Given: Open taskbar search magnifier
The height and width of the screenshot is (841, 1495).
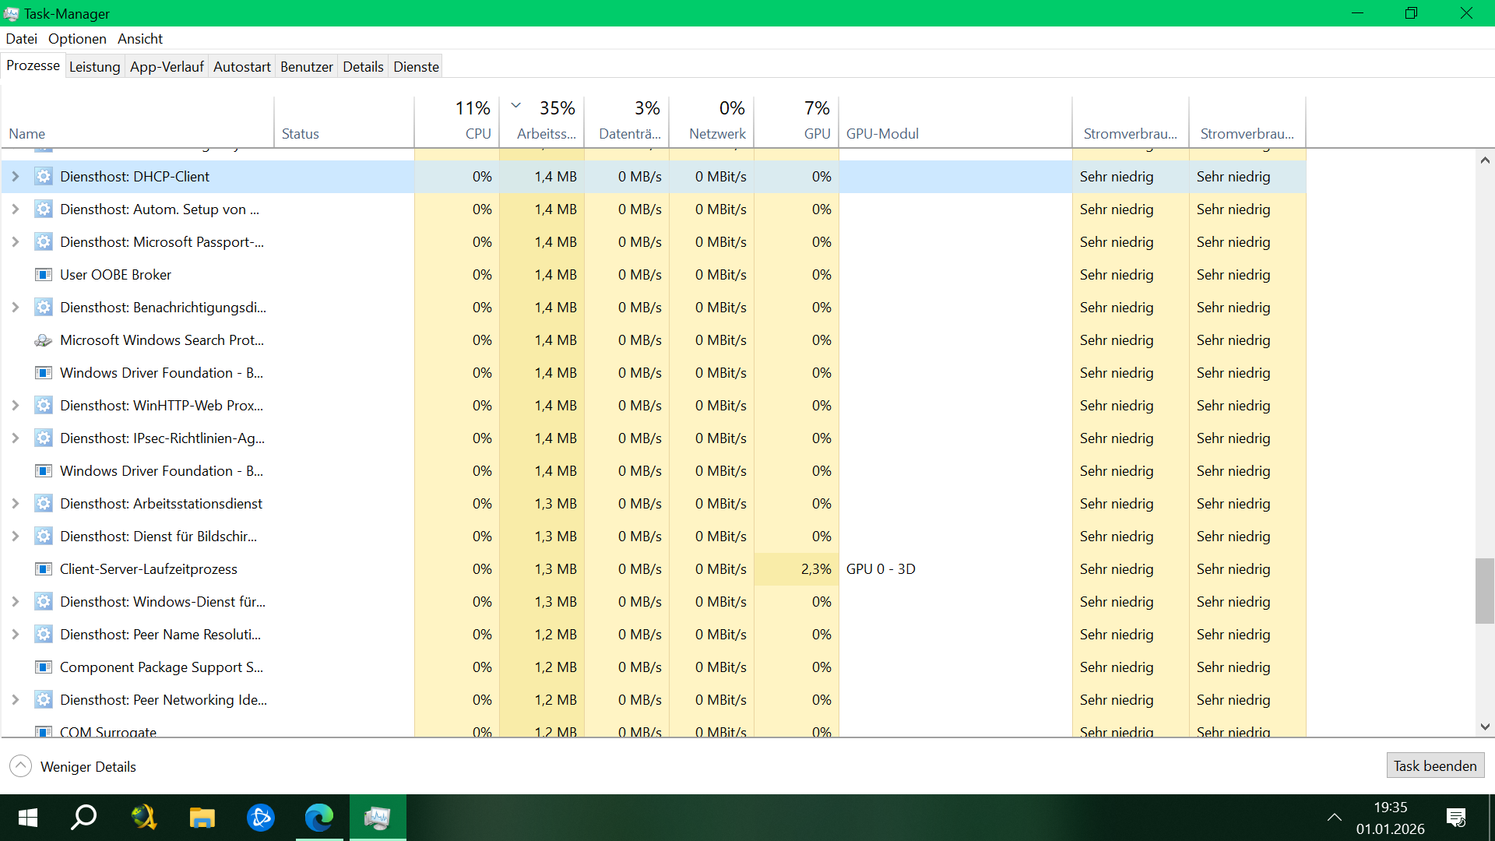Looking at the screenshot, I should pyautogui.click(x=84, y=818).
